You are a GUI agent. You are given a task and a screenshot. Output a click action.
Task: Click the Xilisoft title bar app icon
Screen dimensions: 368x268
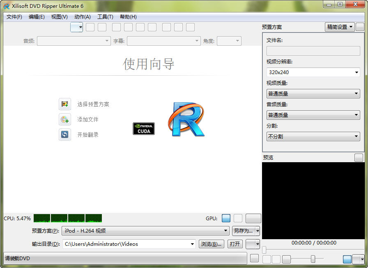click(7, 6)
